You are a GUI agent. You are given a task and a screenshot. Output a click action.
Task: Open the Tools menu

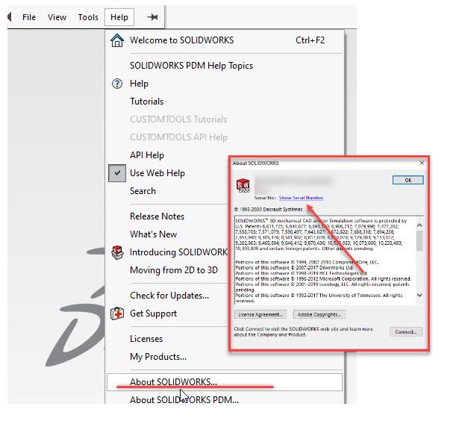pos(88,17)
